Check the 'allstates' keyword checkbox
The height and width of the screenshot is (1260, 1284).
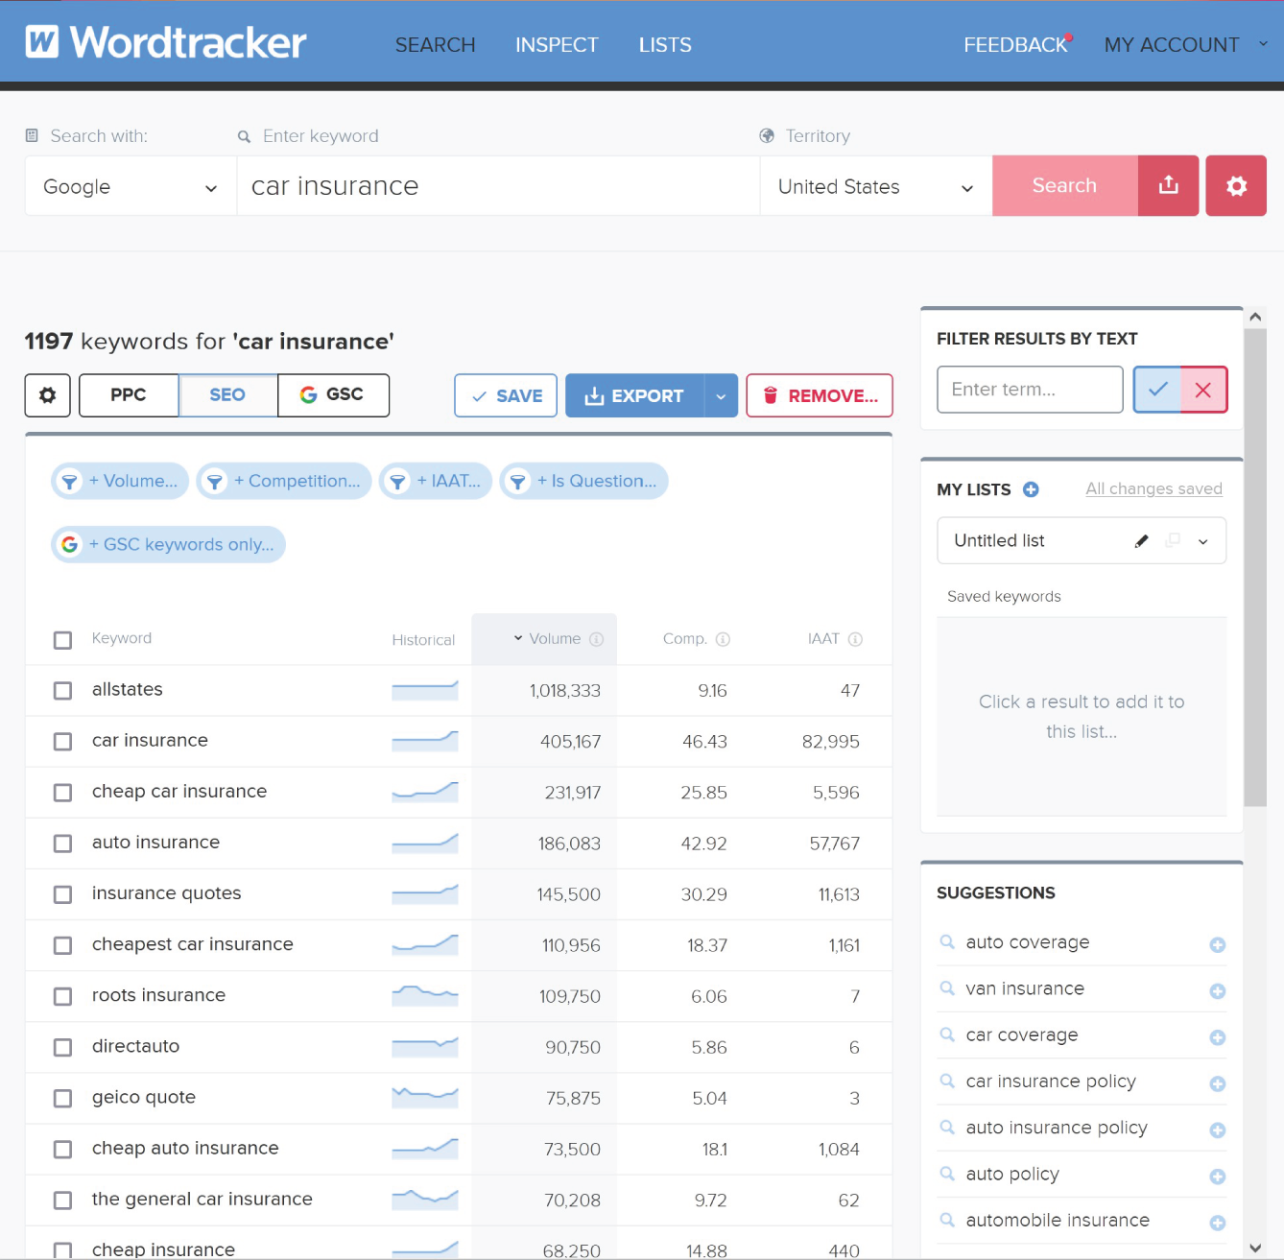click(62, 690)
